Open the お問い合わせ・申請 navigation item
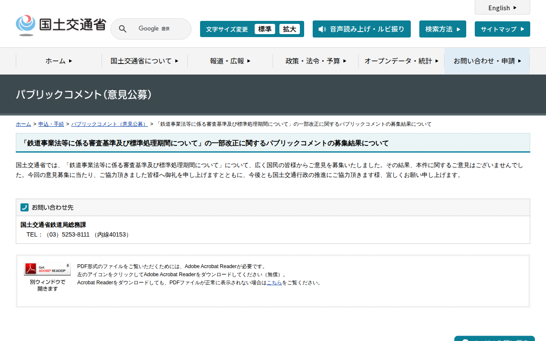Screen dimensions: 546x341 click(x=487, y=61)
